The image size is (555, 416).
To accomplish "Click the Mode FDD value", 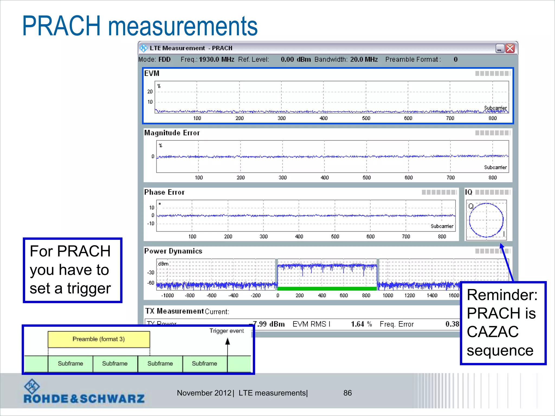I will 164,59.
